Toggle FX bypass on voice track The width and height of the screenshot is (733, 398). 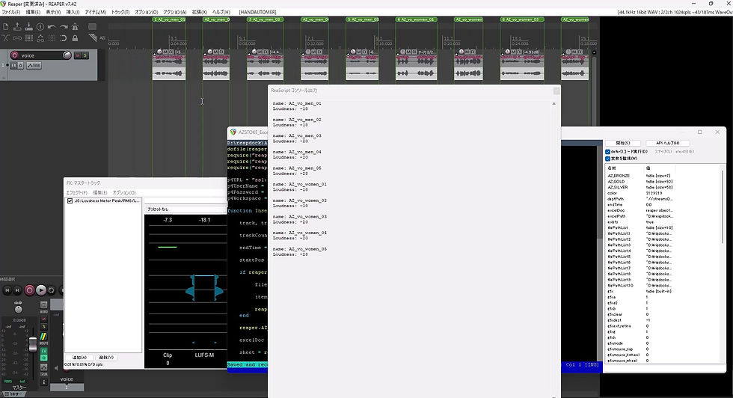pyautogui.click(x=21, y=66)
